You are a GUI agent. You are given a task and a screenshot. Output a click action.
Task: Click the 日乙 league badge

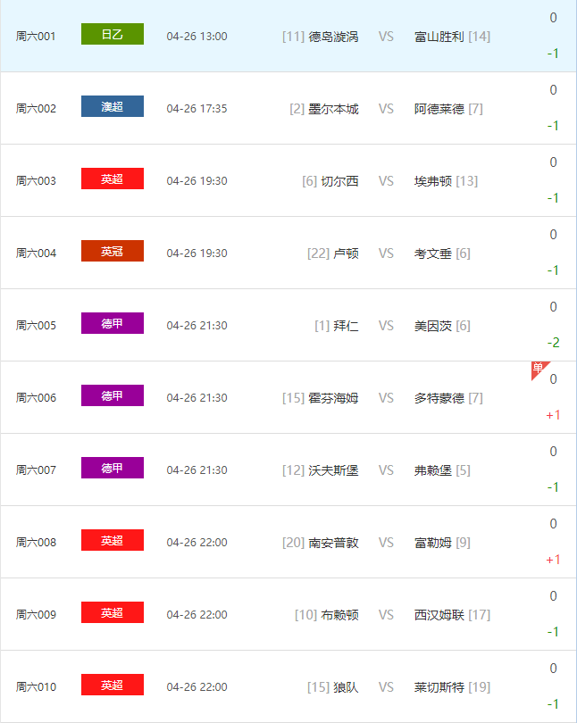coord(112,34)
